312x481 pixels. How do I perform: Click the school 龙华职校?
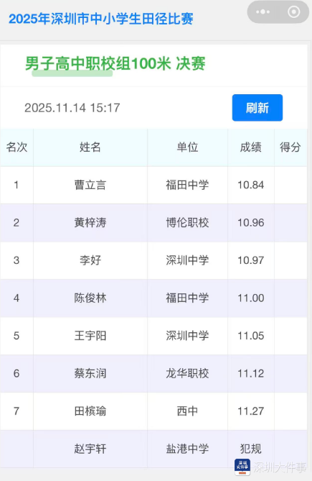(x=187, y=373)
